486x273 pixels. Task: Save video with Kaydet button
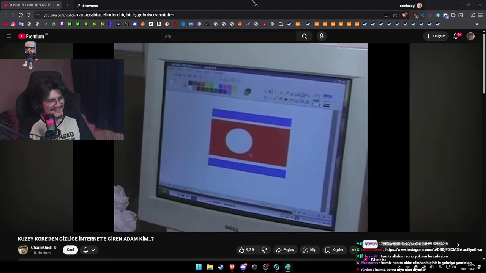(334, 250)
